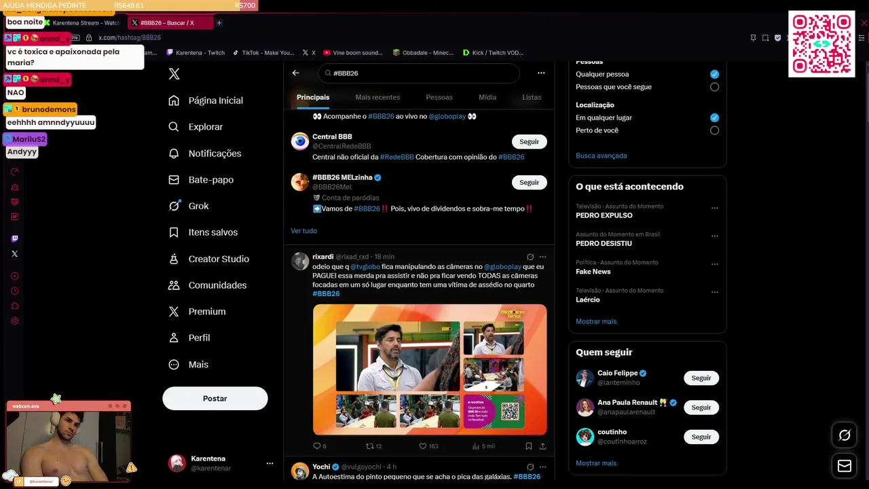Open Comunidades page
Viewport: 869px width, 489px height.
click(x=207, y=285)
